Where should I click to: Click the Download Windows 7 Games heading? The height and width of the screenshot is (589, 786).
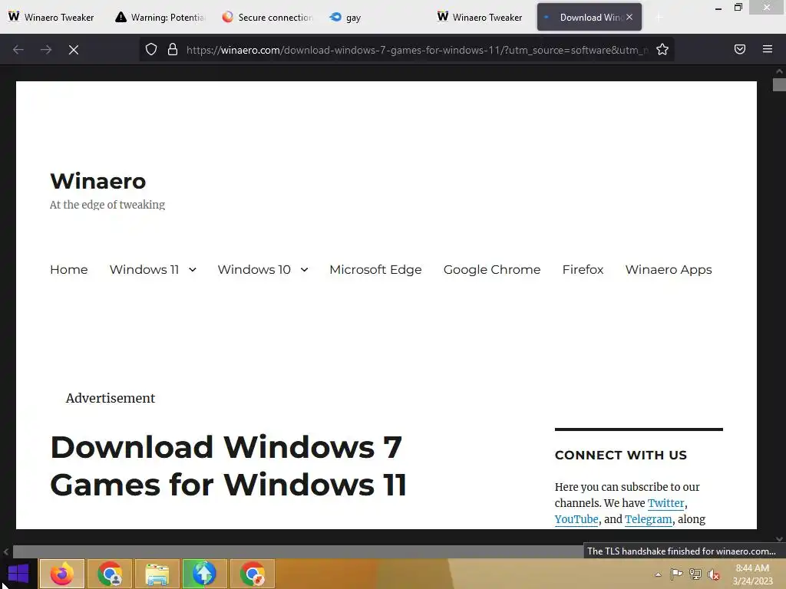(x=228, y=466)
